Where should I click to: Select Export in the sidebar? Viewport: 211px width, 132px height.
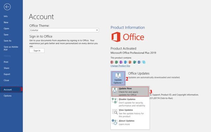pos(7,74)
